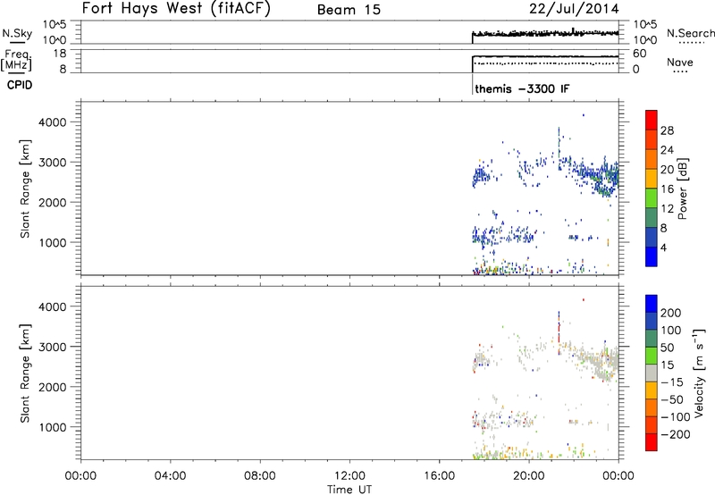Click the "4000" tick in power panel
715x495 pixels.
coord(53,122)
